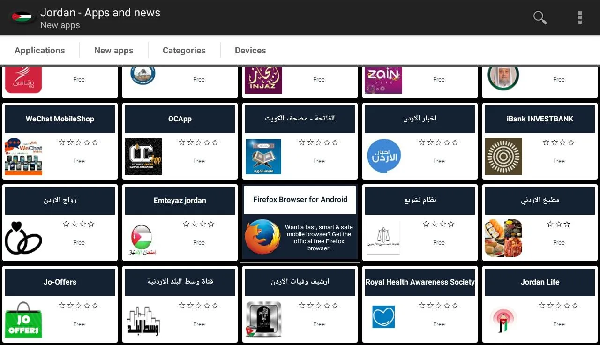Open the interlocking rings heart icon
Screen dimensions: 600x345
23,238
